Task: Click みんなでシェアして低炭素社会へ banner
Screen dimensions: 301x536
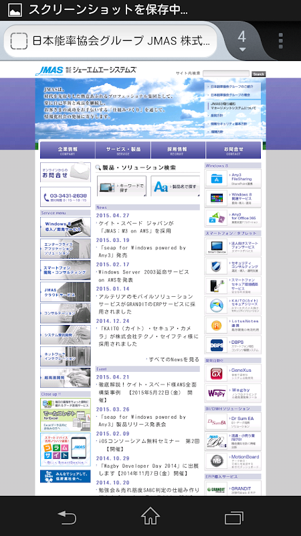Action: [66, 476]
